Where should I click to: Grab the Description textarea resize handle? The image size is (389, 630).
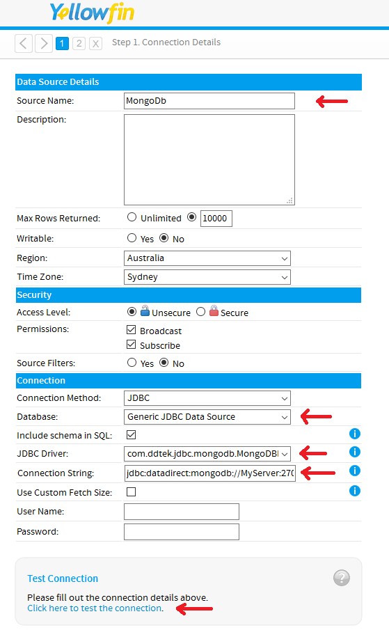289,200
